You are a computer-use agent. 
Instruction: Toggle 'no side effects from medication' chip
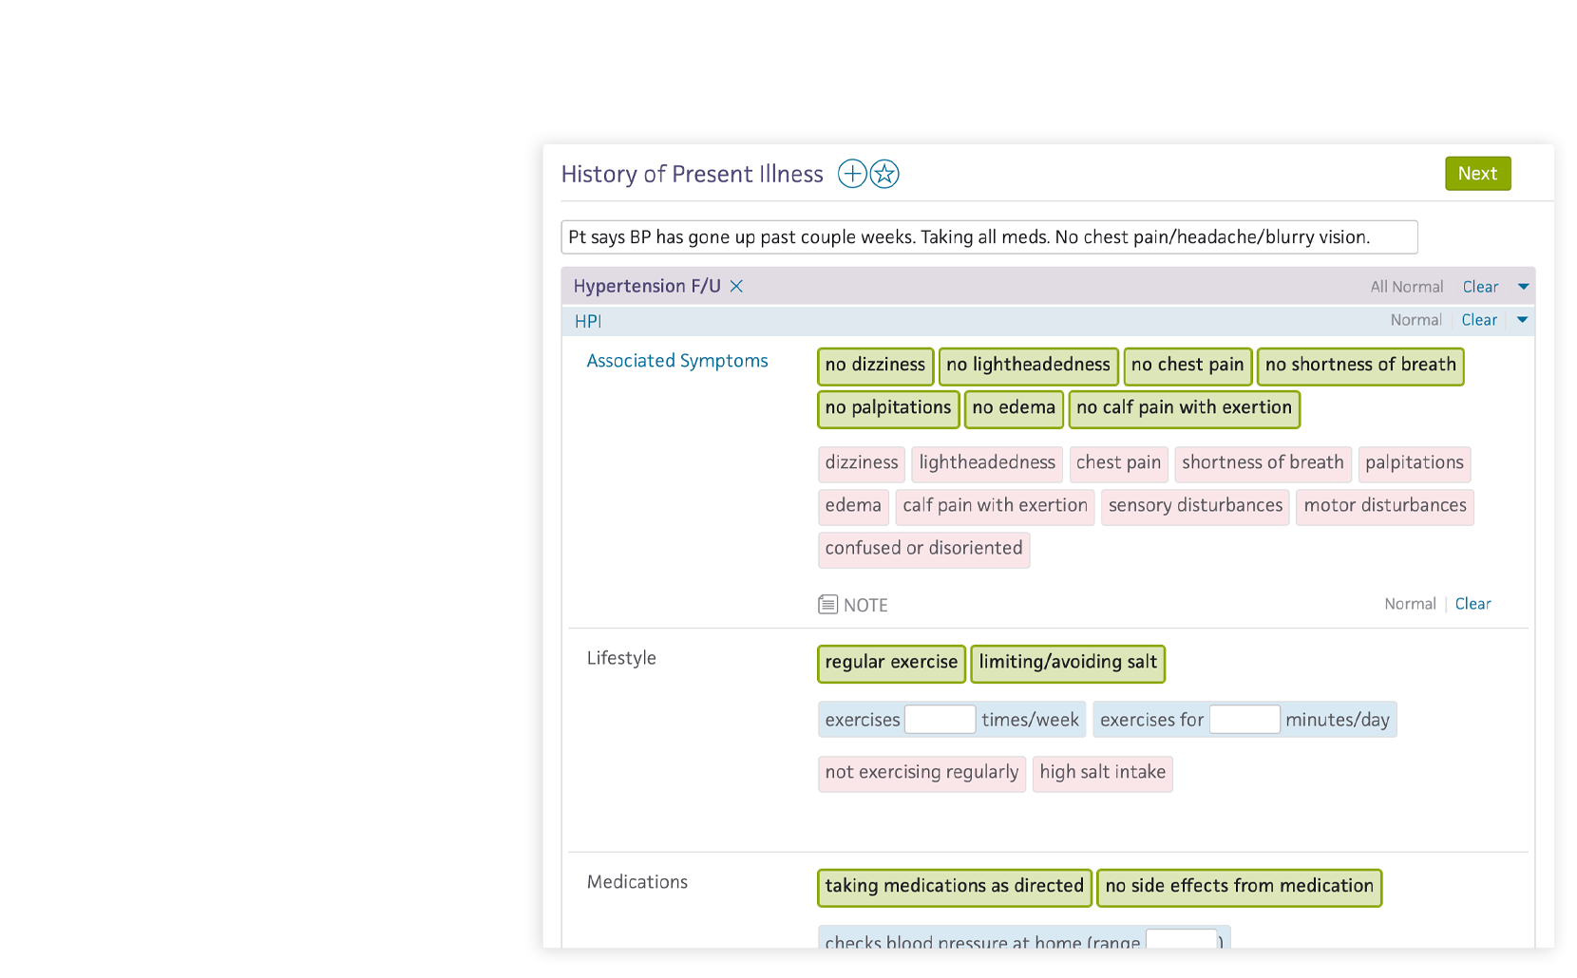pyautogui.click(x=1239, y=887)
